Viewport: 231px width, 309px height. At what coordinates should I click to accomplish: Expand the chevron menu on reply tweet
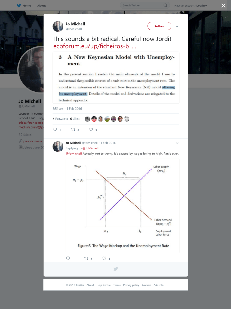[x=177, y=143]
